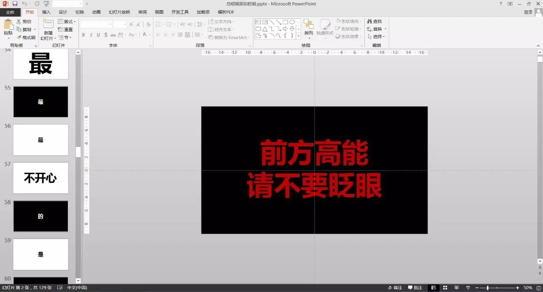Activate the Format Painter (格式刷)

(x=26, y=37)
